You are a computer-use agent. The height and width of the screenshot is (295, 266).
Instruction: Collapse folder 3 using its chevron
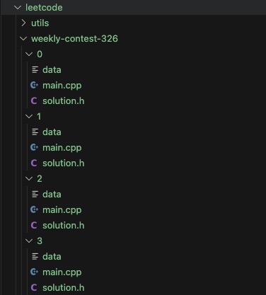(29, 241)
